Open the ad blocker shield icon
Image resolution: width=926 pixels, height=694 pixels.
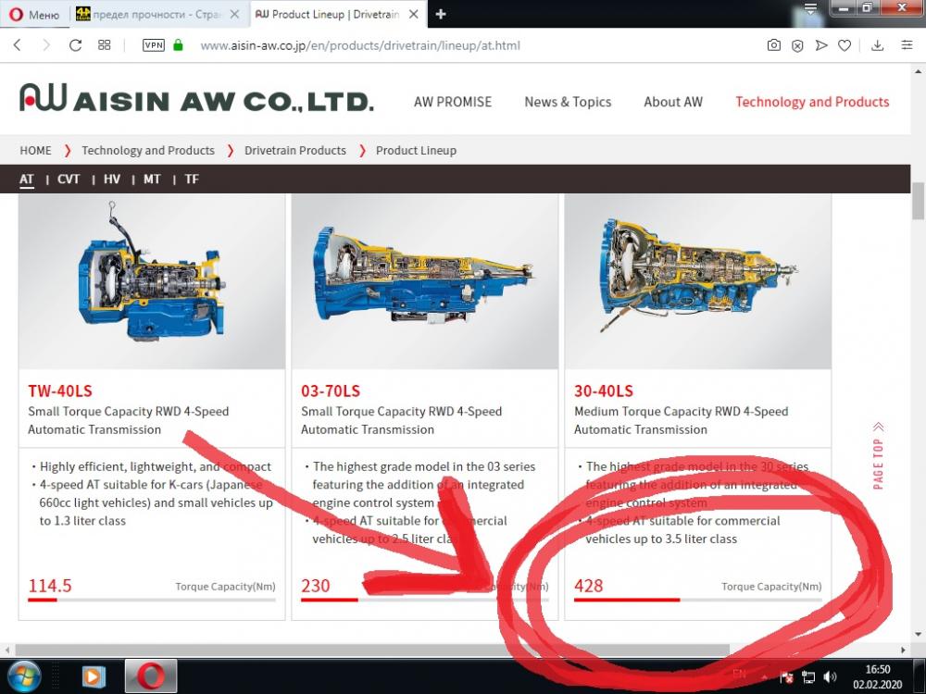(x=797, y=45)
